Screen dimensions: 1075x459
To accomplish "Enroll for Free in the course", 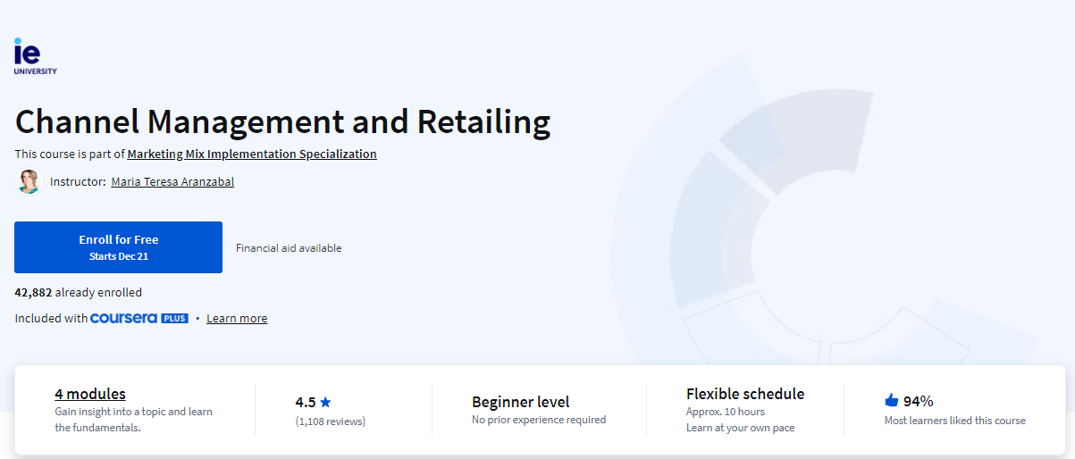I will [118, 247].
